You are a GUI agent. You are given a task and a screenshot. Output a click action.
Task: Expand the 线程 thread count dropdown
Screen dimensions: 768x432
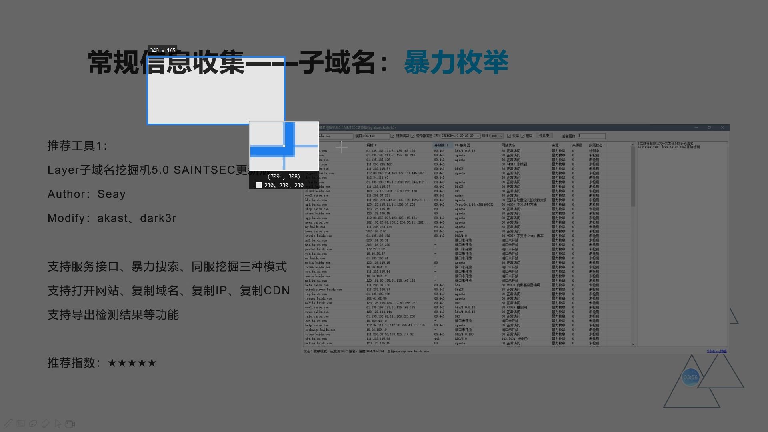pyautogui.click(x=501, y=136)
